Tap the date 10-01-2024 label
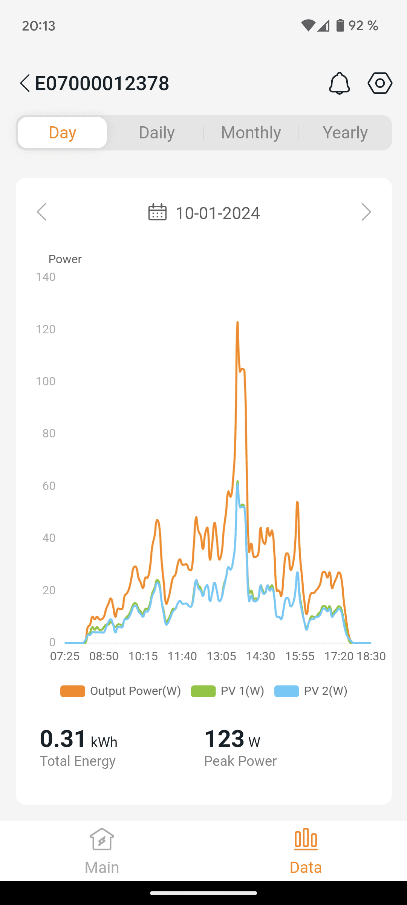Viewport: 407px width, 905px height. 218,213
